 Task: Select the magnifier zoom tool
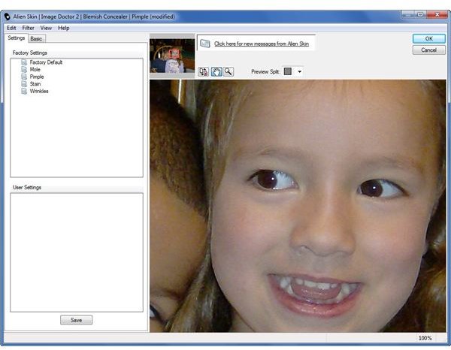(x=229, y=71)
